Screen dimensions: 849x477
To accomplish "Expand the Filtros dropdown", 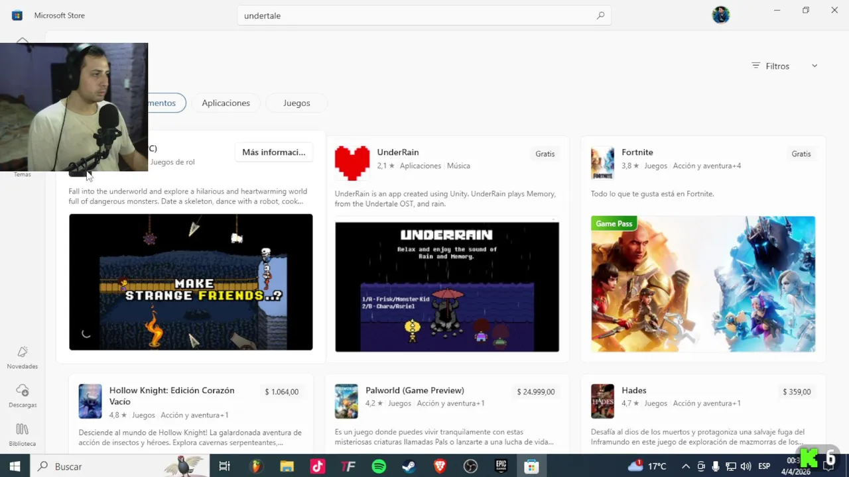I will point(785,66).
